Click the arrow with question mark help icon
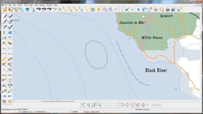Screen dimensions: 203x114 tap(180, 9)
